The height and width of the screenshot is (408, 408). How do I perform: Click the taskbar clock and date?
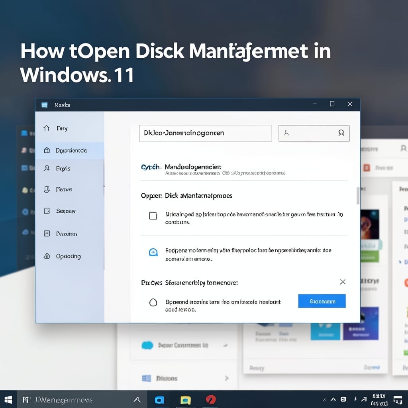[379, 400]
